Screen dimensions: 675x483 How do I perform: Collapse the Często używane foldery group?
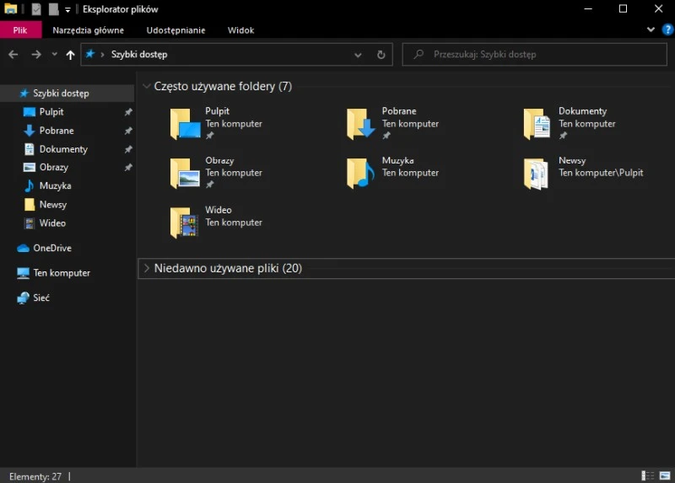click(146, 86)
